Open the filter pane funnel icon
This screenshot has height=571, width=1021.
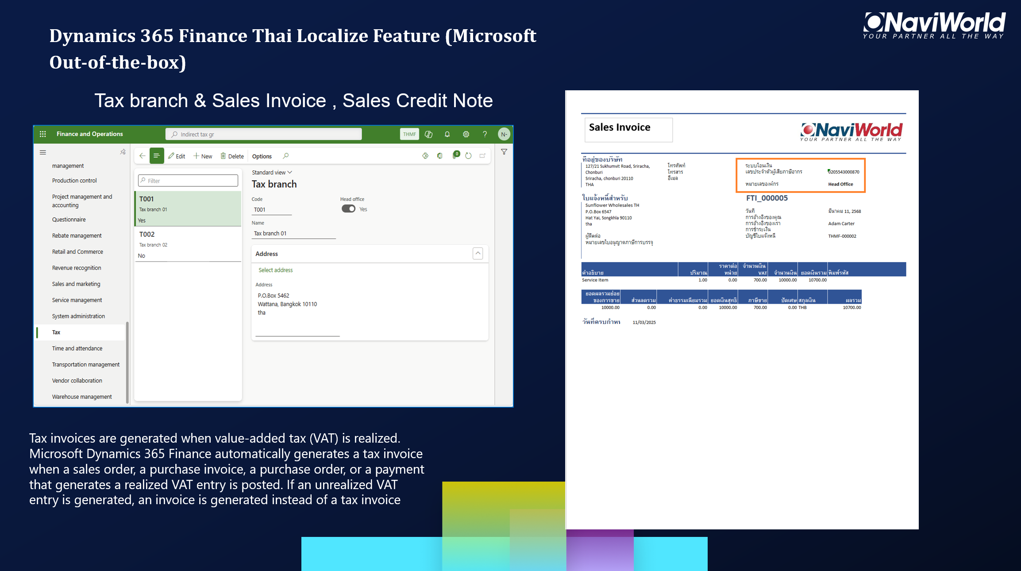504,152
